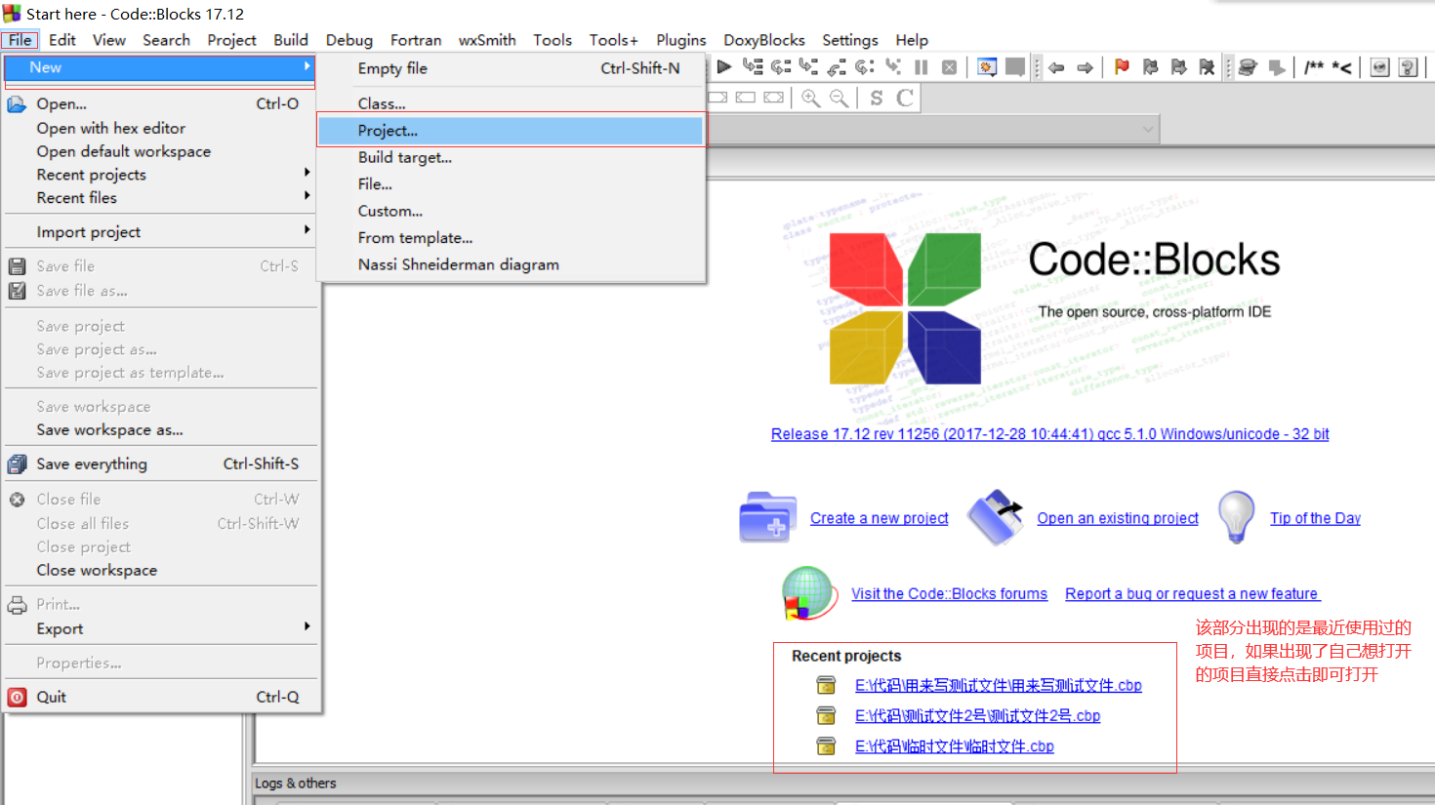Open the DoxyBlocks menu
Viewport: 1435px width, 805px height.
coord(764,40)
